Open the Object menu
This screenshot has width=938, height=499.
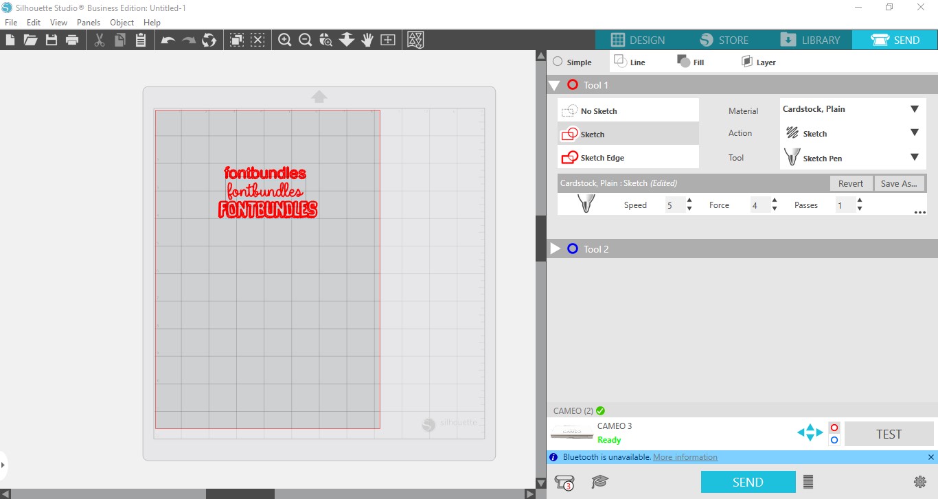pos(122,23)
